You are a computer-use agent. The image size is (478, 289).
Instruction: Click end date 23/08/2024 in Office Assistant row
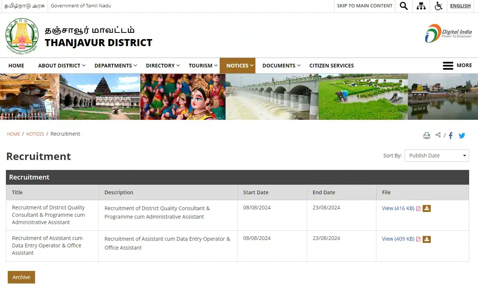tap(326, 238)
